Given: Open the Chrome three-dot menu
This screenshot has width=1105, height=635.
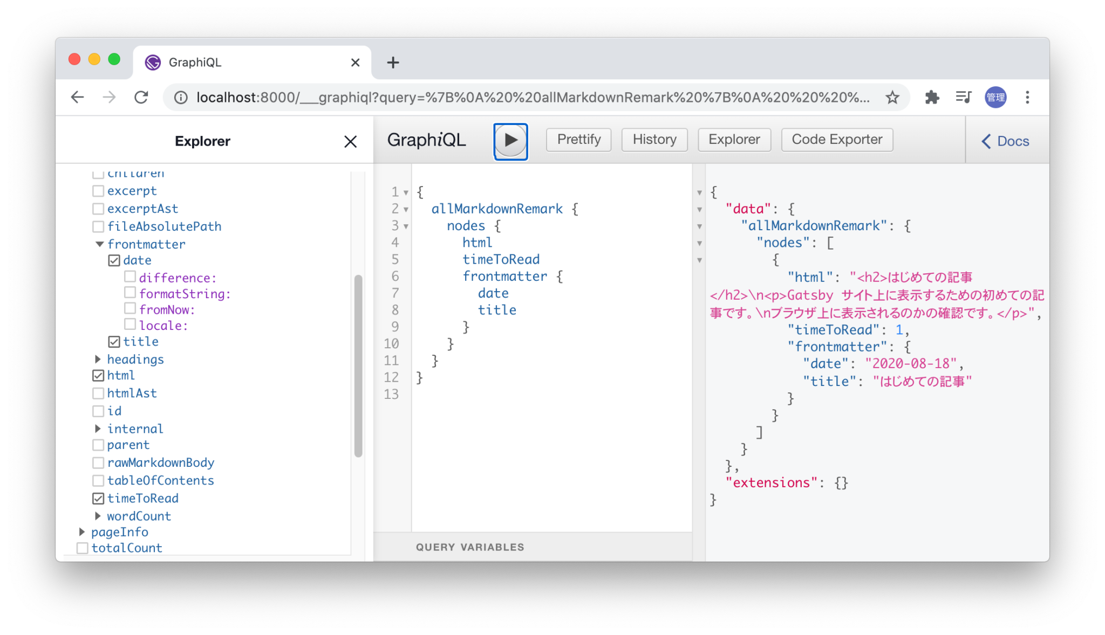Looking at the screenshot, I should click(x=1027, y=98).
